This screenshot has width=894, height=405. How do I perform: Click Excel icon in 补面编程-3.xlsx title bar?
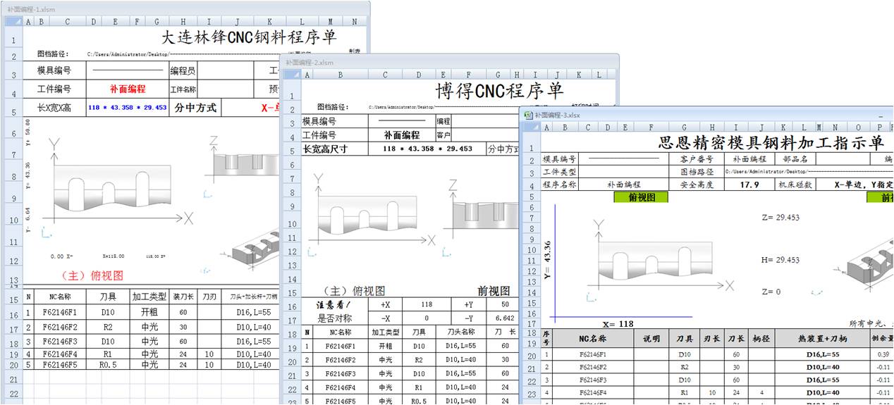(x=528, y=115)
